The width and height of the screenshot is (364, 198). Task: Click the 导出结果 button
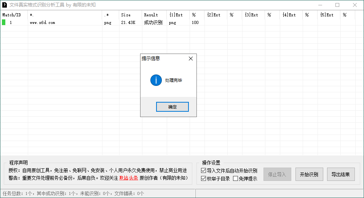click(x=340, y=174)
